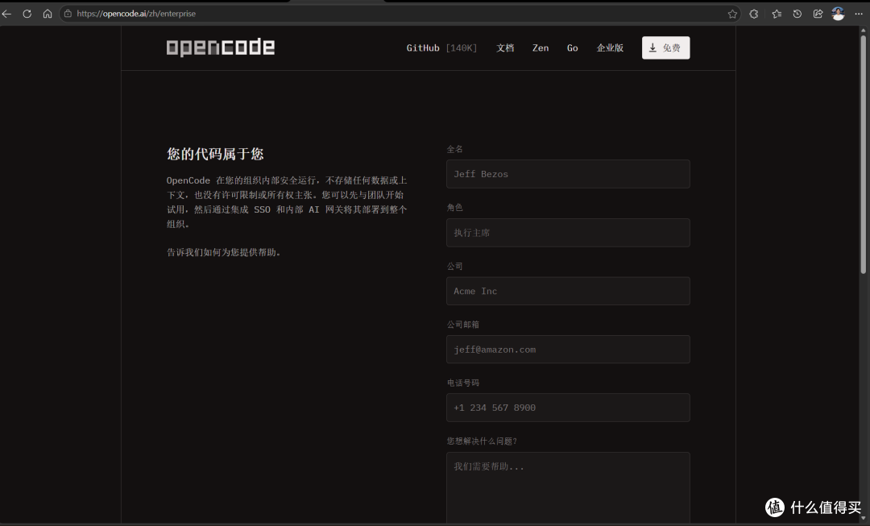870x526 pixels.
Task: Focus the 角色 field with 执行主席 placeholder
Action: click(568, 233)
